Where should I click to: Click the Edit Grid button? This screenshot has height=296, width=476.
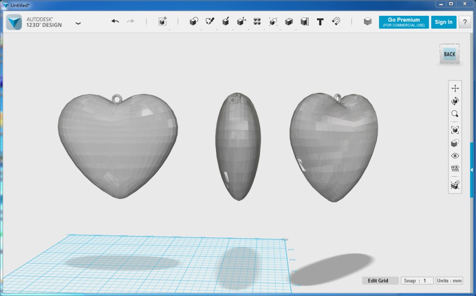coord(380,281)
